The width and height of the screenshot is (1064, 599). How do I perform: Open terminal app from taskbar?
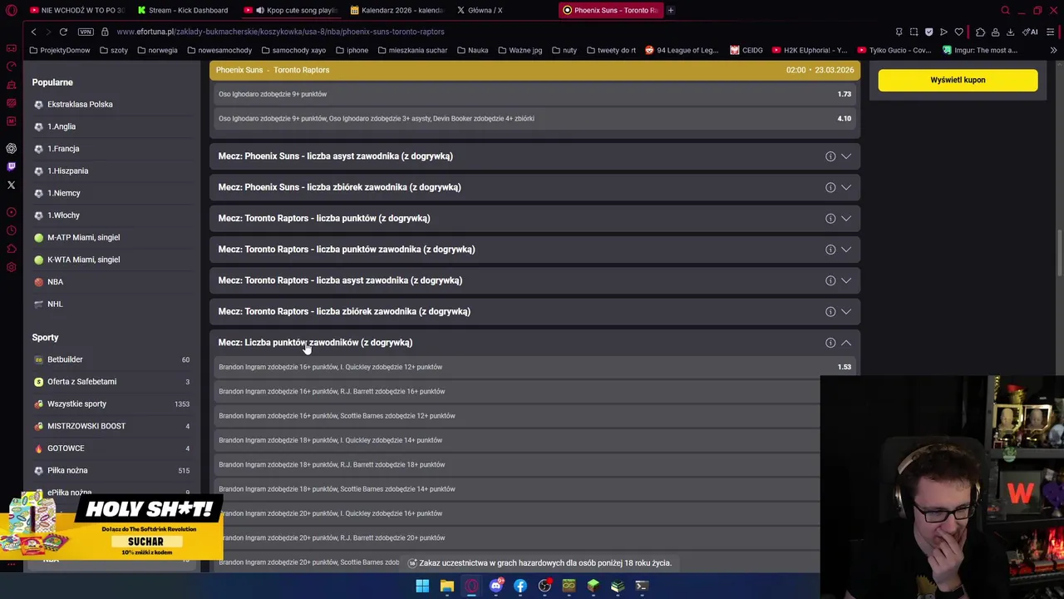click(x=642, y=586)
